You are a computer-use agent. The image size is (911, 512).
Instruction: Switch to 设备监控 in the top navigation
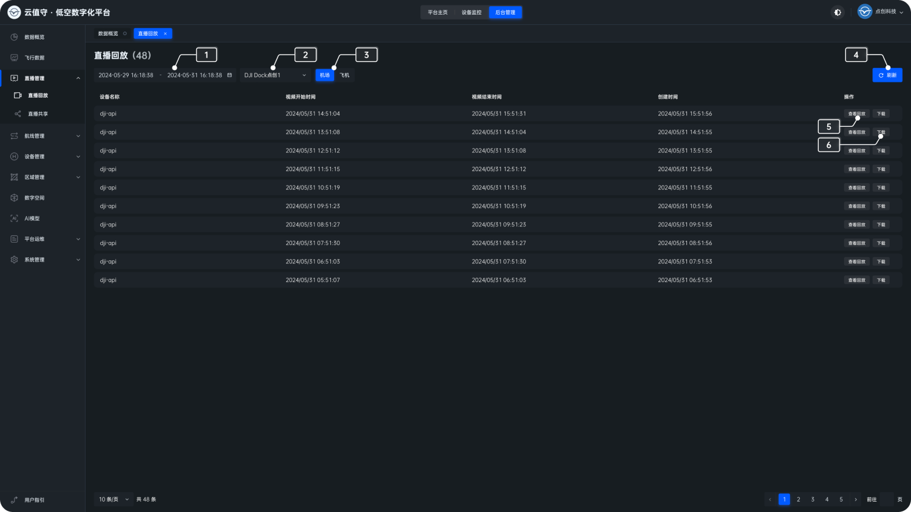(x=471, y=12)
